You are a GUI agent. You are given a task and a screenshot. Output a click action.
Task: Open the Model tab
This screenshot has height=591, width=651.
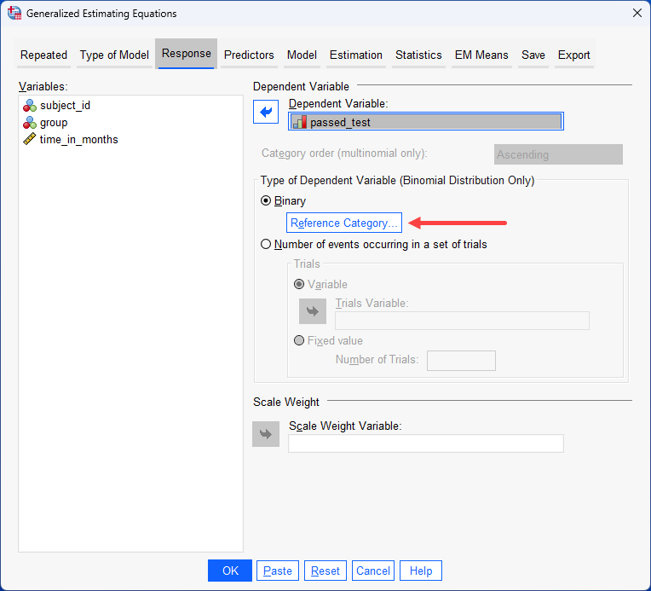coord(302,55)
